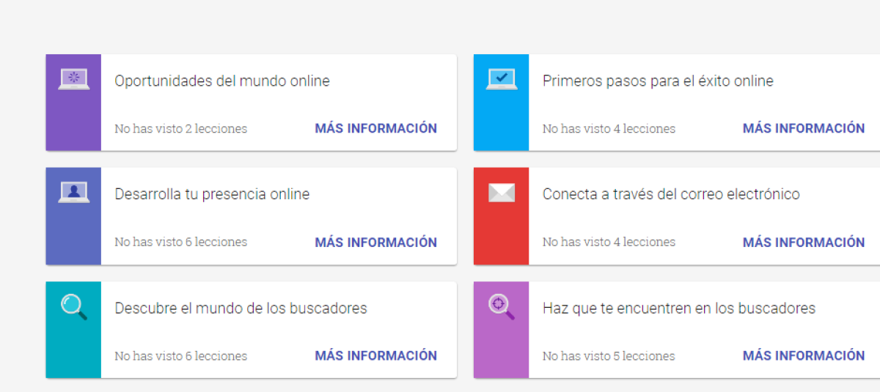Image resolution: width=880 pixels, height=392 pixels.
Task: Click the laptop loading icon on purple tile
Action: coord(73,78)
